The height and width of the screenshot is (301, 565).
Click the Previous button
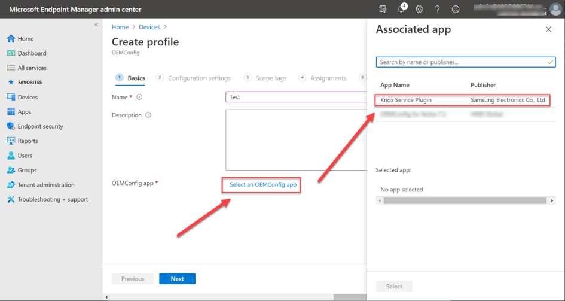point(133,279)
